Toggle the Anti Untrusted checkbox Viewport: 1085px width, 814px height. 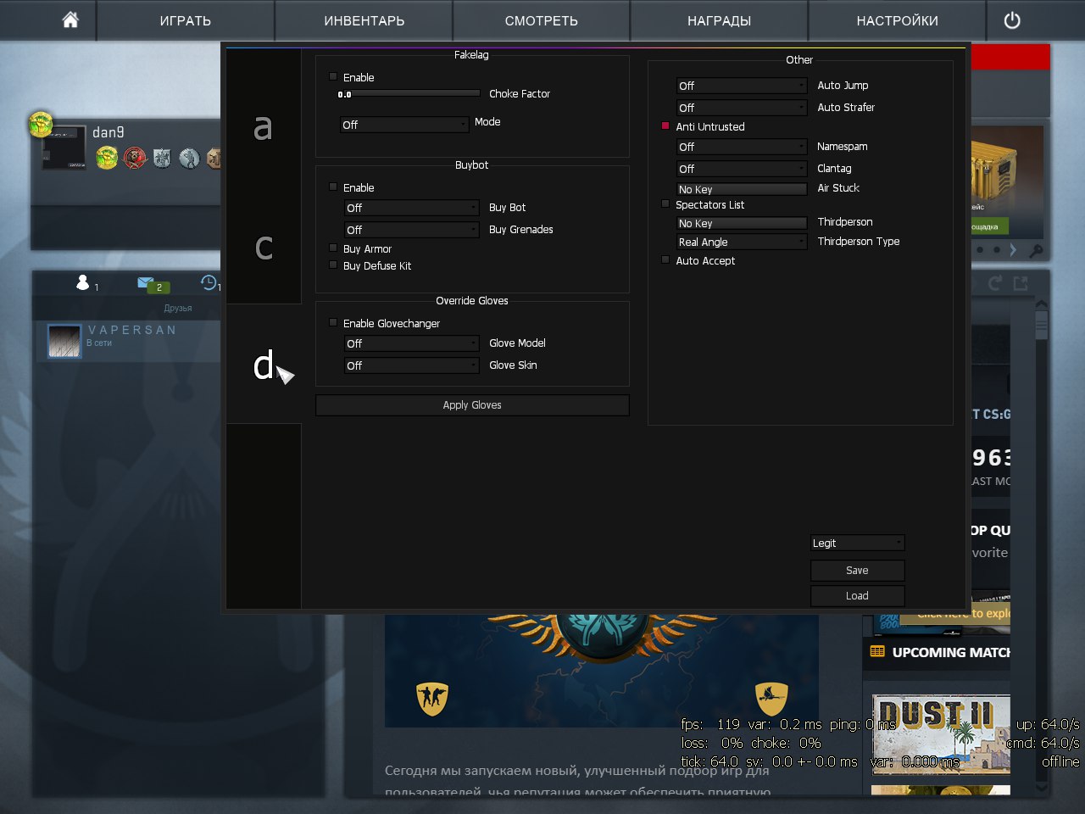pyautogui.click(x=665, y=125)
